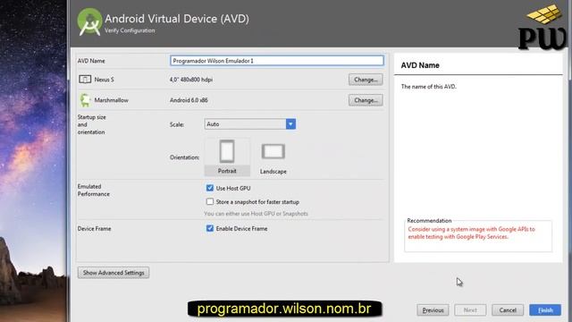The height and width of the screenshot is (322, 572).
Task: Click Change button for Nexus S device
Action: (366, 80)
